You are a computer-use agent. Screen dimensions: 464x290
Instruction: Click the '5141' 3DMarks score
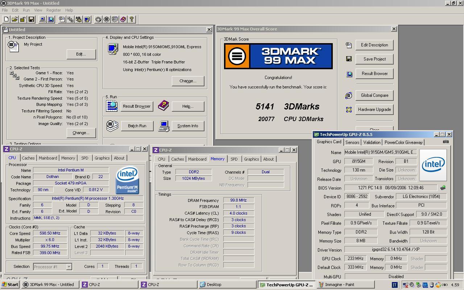pyautogui.click(x=265, y=107)
